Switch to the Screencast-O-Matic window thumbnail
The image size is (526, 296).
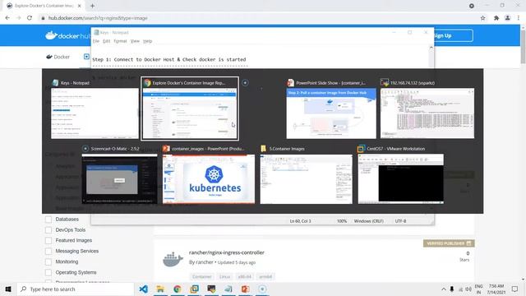click(119, 178)
